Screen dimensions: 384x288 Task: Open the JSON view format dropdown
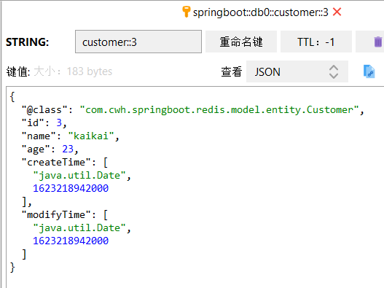297,71
